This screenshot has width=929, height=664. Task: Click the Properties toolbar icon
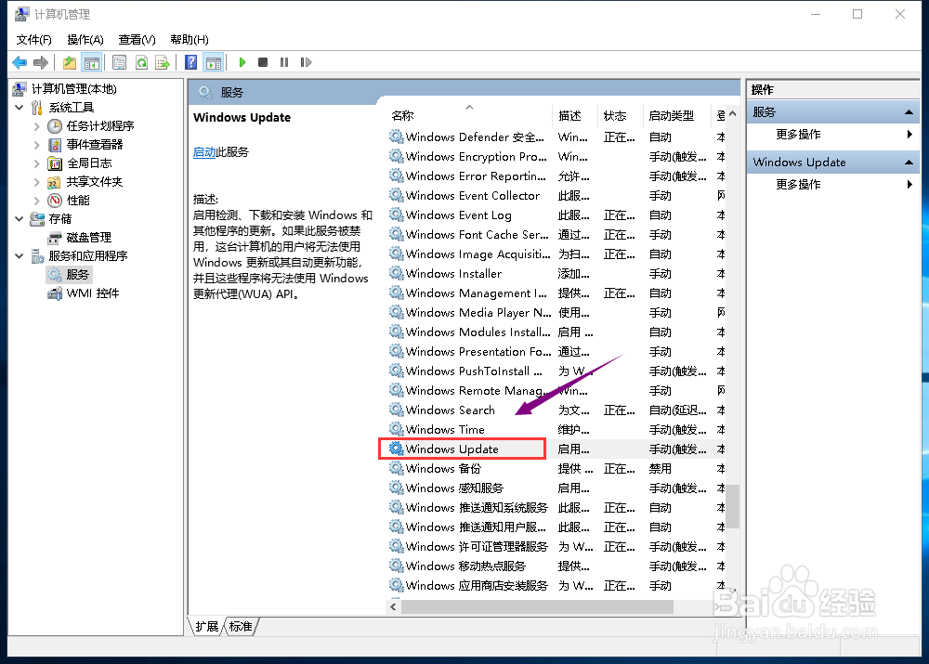(119, 62)
